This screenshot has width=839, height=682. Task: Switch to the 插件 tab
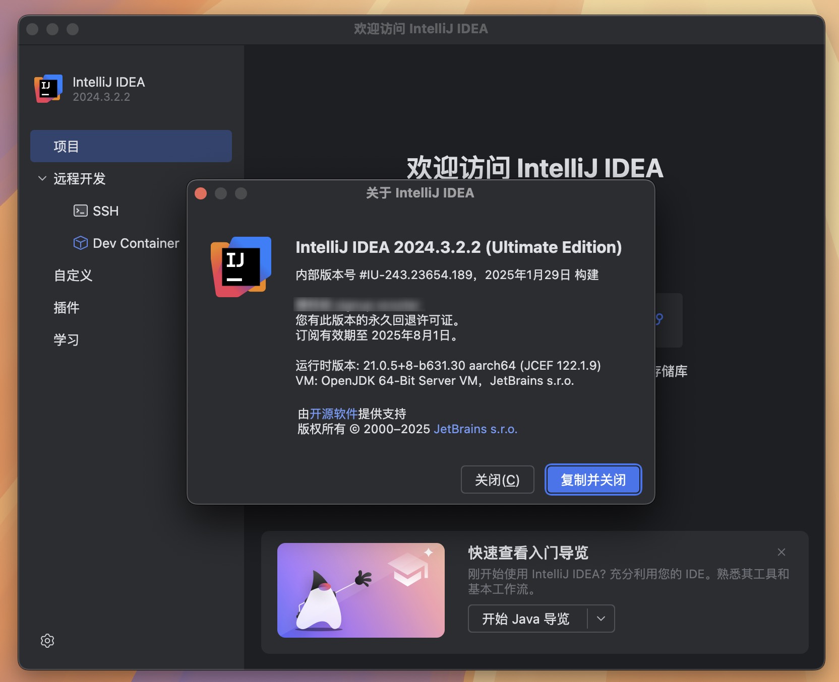(x=67, y=307)
